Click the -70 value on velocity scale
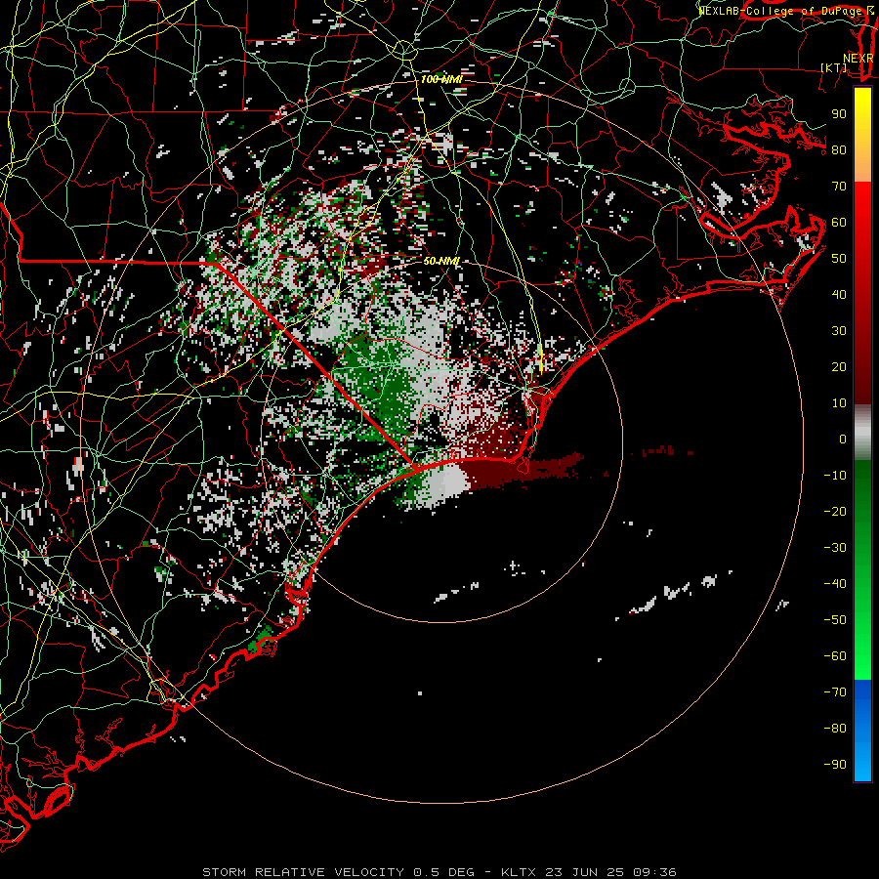879x879 pixels. pos(835,692)
